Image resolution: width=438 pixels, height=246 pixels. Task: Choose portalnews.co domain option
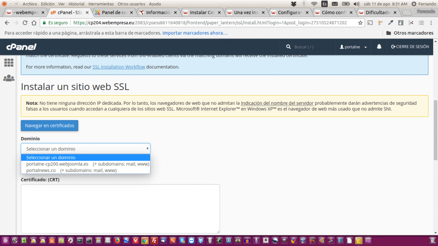pyautogui.click(x=86, y=170)
